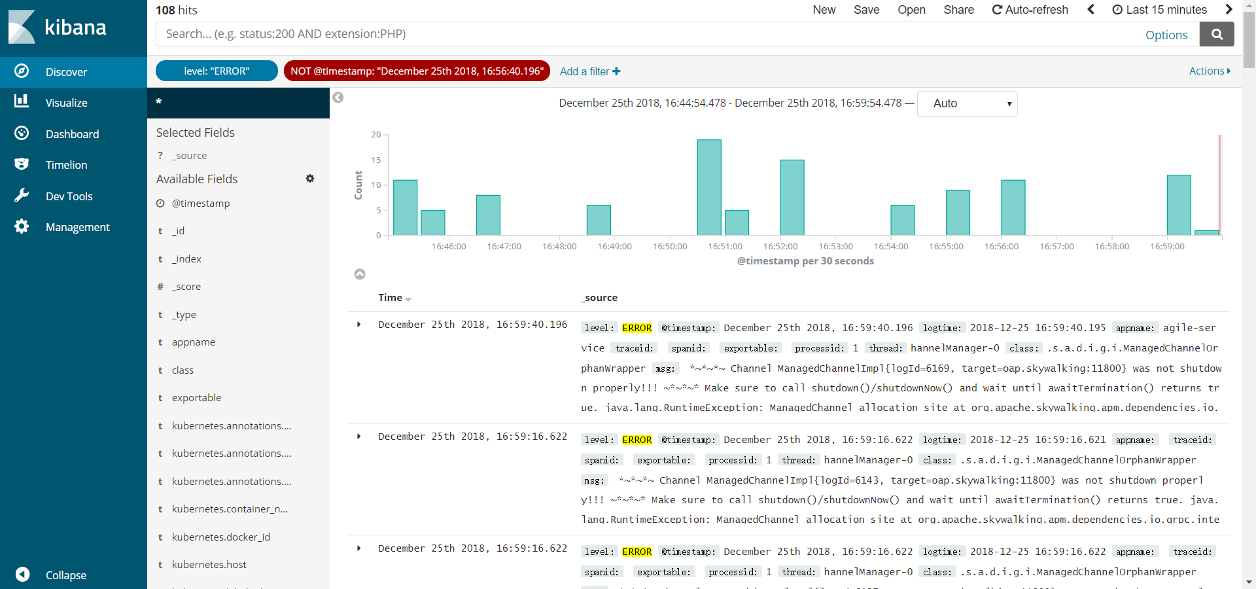Click the Add a filter plus icon

tap(616, 71)
